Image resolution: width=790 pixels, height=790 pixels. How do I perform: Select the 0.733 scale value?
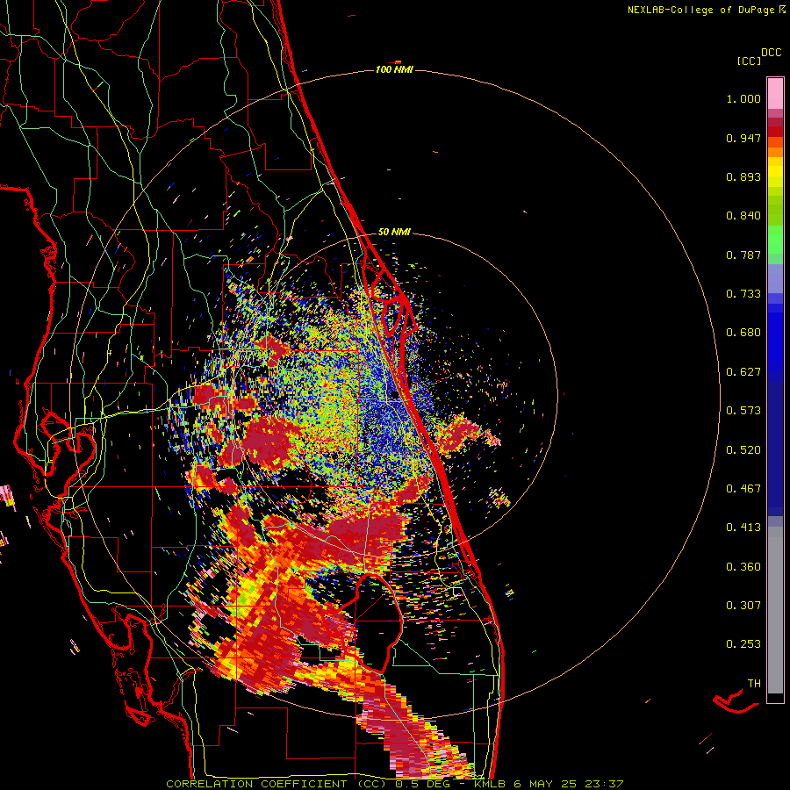click(743, 294)
